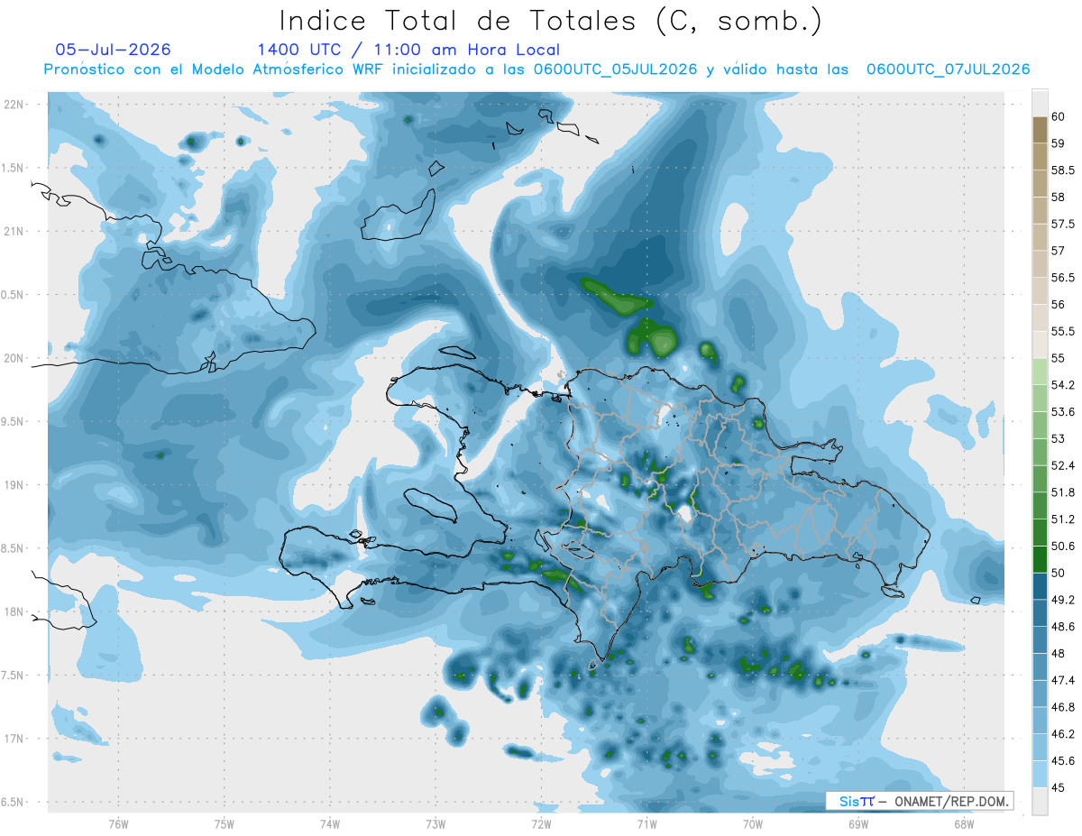Click the 74W longitude label
The width and height of the screenshot is (1082, 836).
tap(330, 823)
